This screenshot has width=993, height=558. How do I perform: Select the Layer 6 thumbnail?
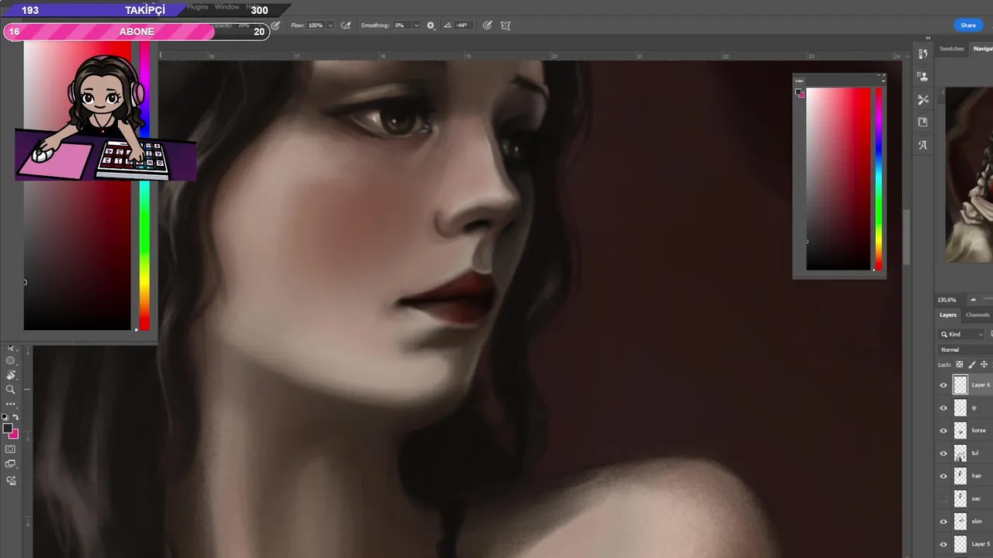(x=960, y=385)
